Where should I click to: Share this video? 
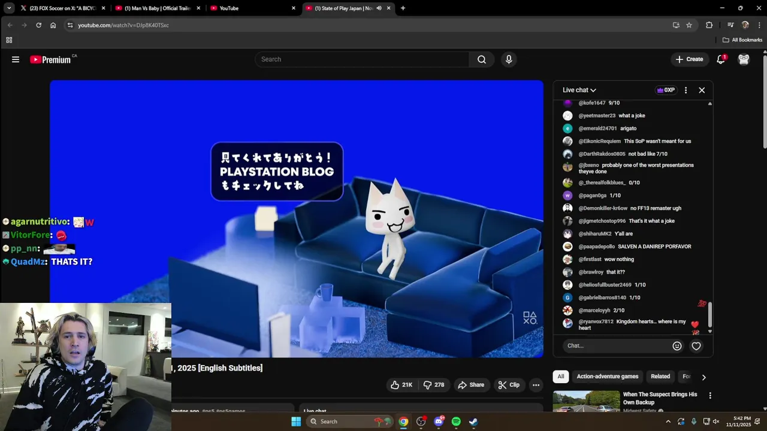click(471, 385)
